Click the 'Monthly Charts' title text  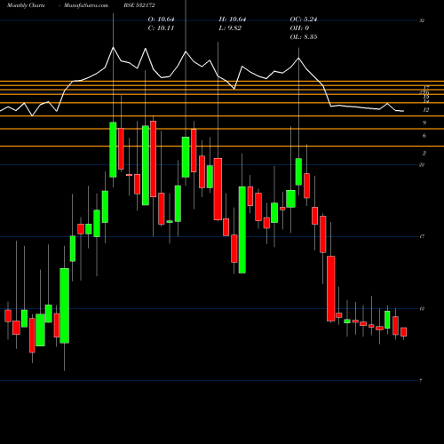pyautogui.click(x=26, y=5)
